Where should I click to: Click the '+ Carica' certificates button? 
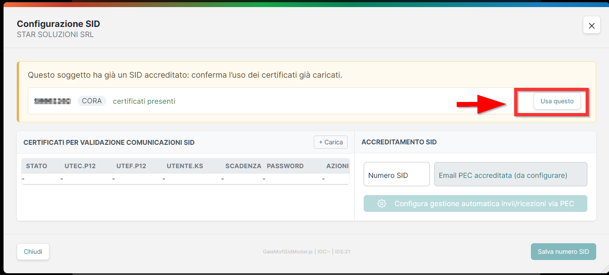331,142
